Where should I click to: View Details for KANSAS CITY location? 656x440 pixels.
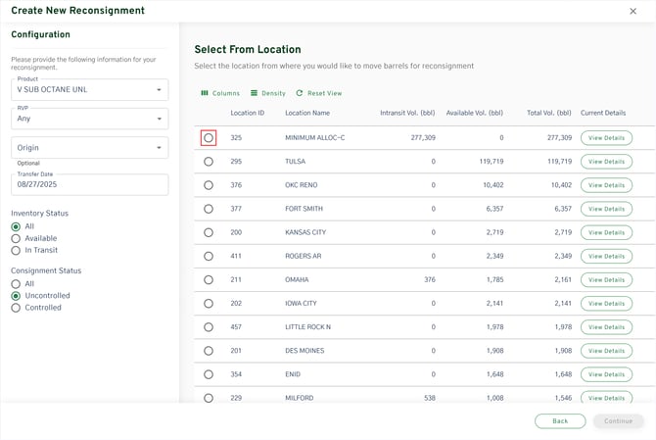pyautogui.click(x=606, y=232)
